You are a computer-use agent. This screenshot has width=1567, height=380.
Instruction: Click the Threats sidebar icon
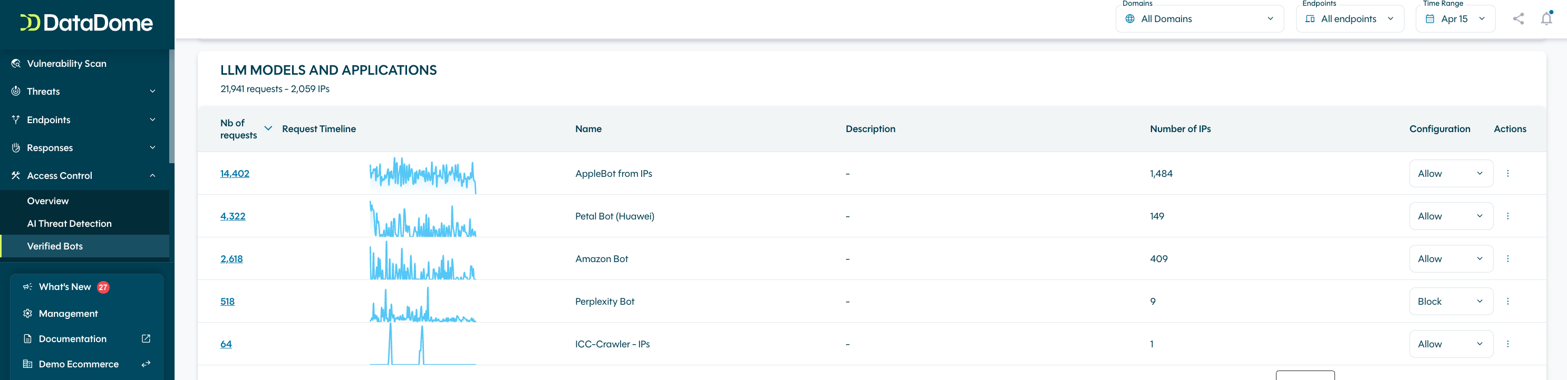coord(16,91)
